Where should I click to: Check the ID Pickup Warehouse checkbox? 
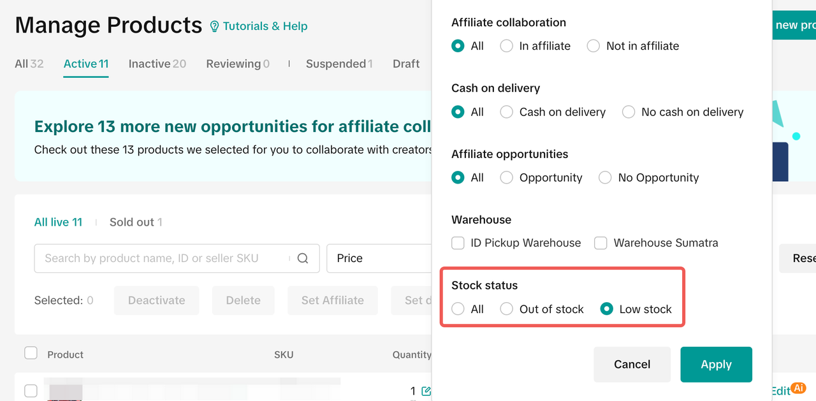458,243
